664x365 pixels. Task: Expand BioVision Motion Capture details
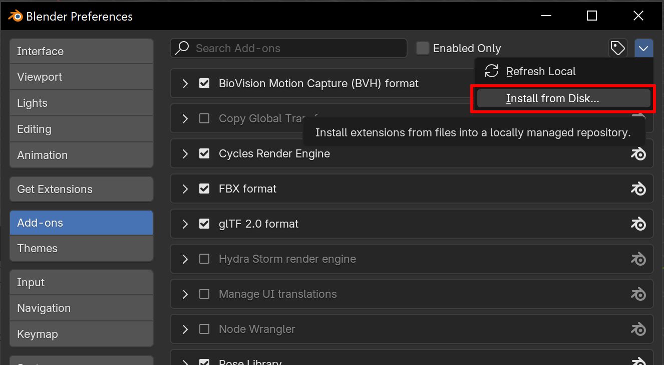pyautogui.click(x=185, y=83)
